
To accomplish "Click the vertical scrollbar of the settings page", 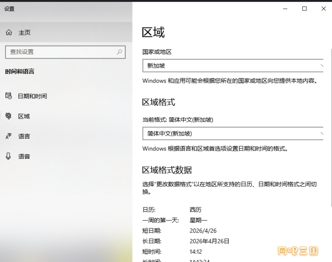I will [331, 127].
